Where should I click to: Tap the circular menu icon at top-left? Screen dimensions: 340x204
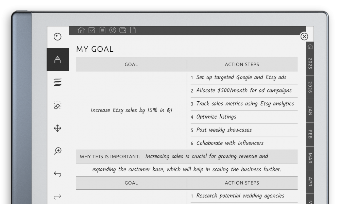(57, 37)
